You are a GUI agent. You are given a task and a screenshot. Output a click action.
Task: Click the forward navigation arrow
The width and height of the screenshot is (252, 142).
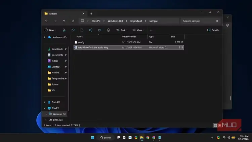point(55,21)
